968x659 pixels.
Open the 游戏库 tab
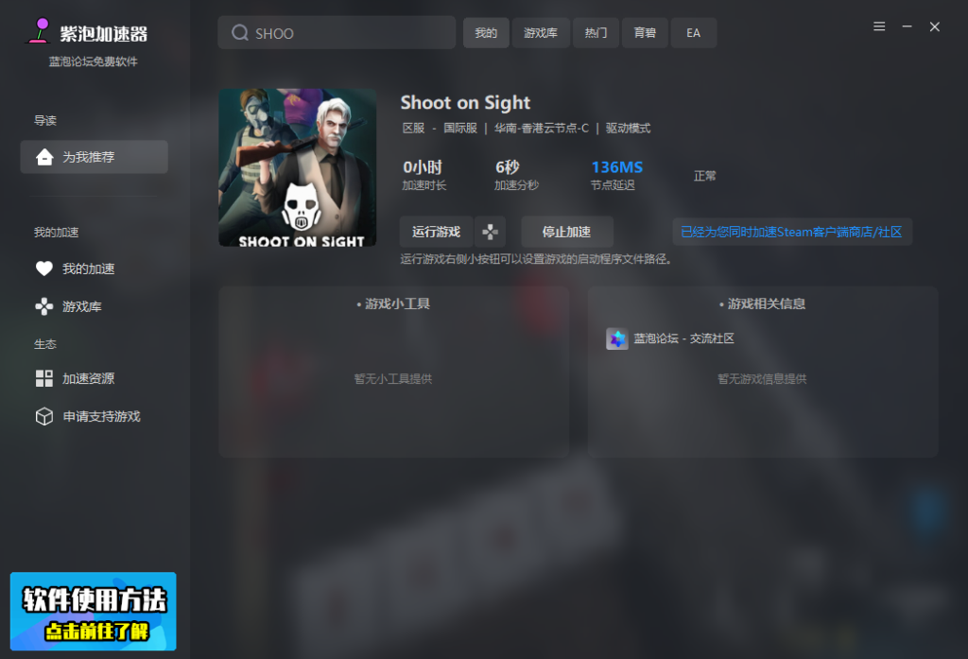540,33
